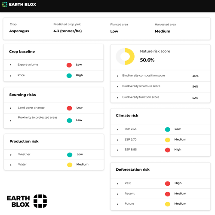
Task: Click the red SSP 8.85 status dot
Action: 168,150
